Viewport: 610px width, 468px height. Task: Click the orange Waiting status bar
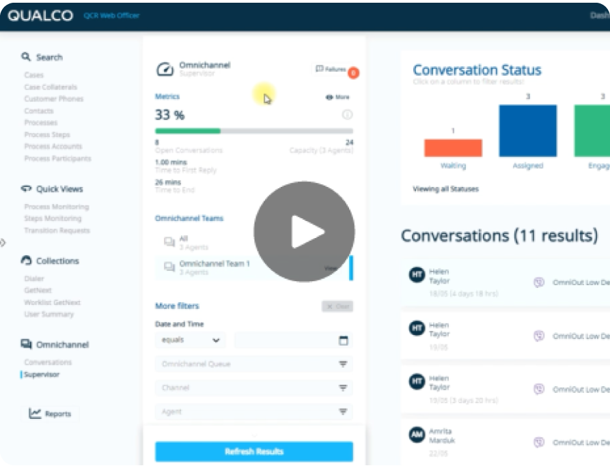[x=453, y=148]
